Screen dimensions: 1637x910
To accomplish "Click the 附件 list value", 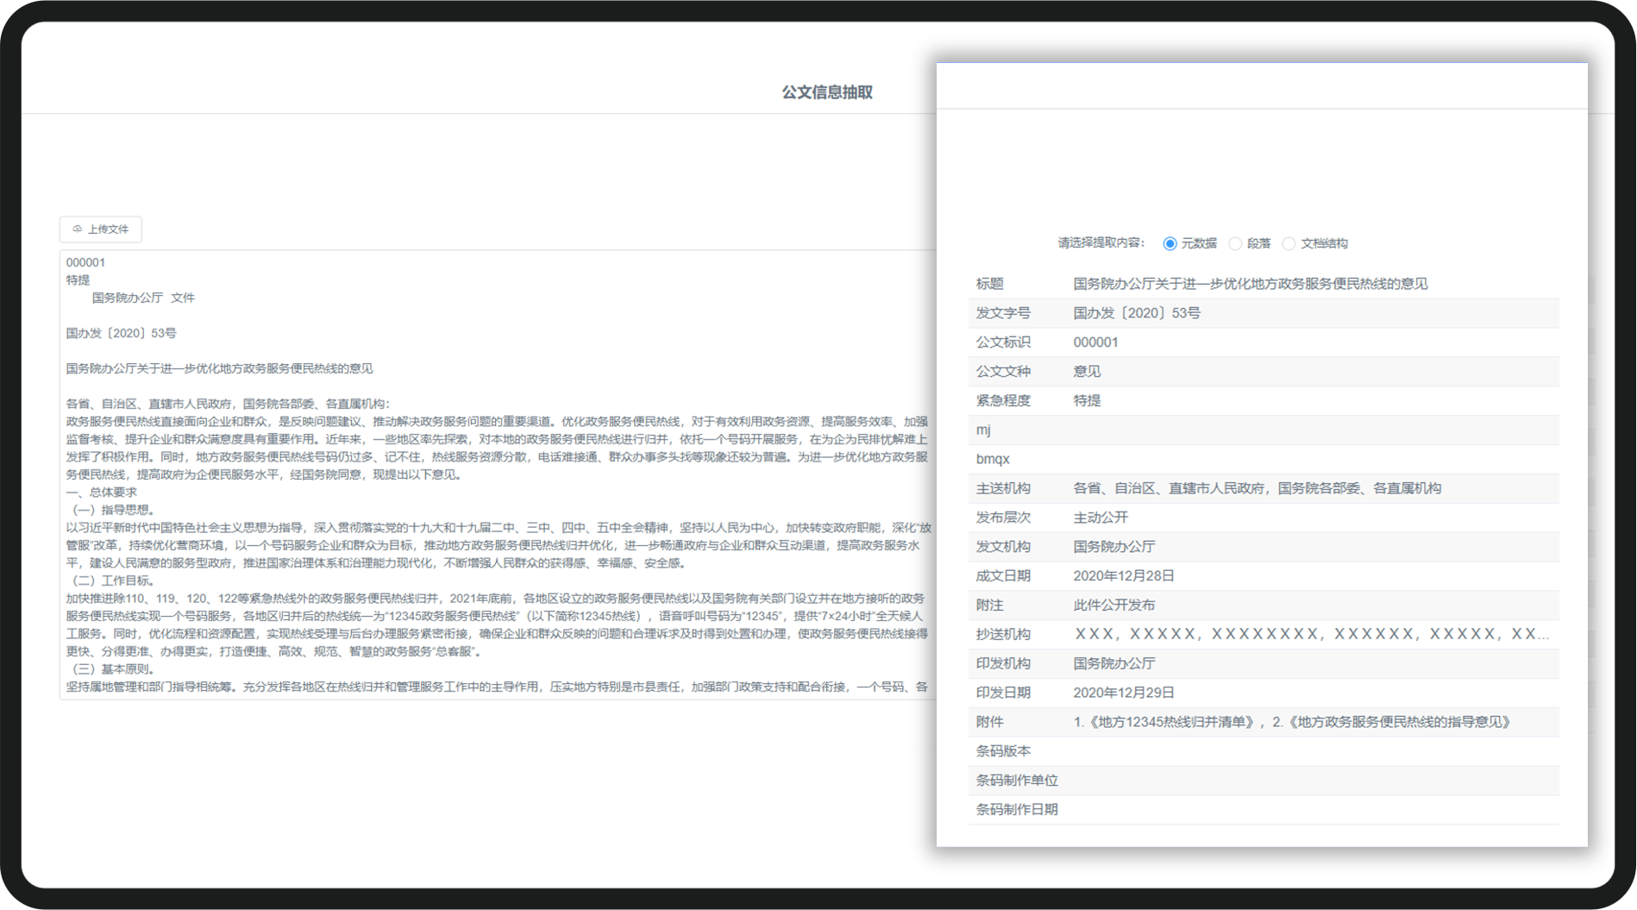I will tap(1292, 722).
